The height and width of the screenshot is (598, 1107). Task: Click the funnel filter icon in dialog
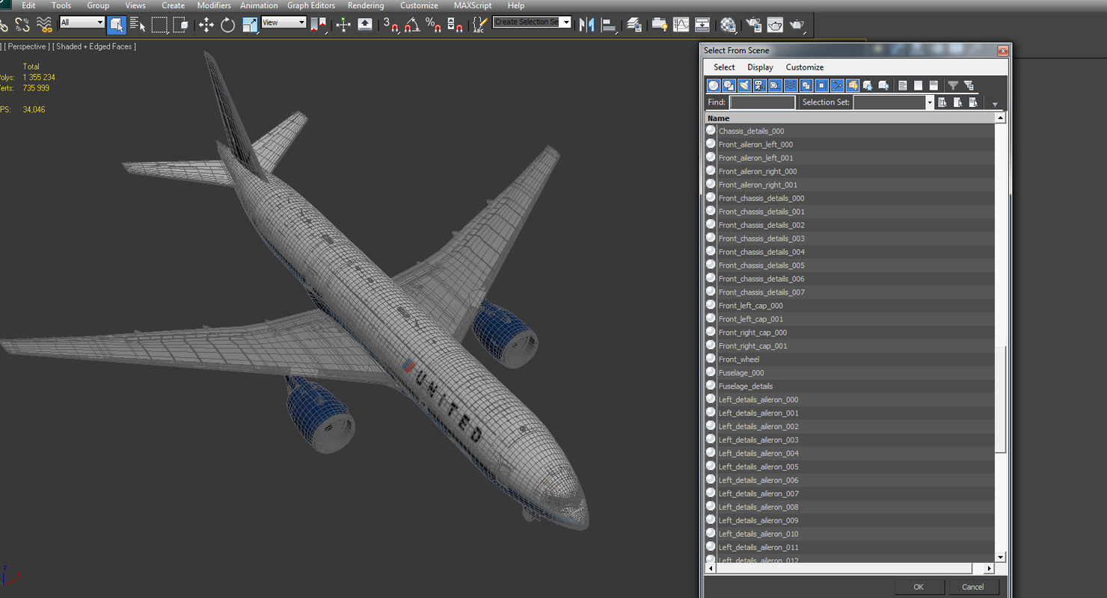(953, 85)
